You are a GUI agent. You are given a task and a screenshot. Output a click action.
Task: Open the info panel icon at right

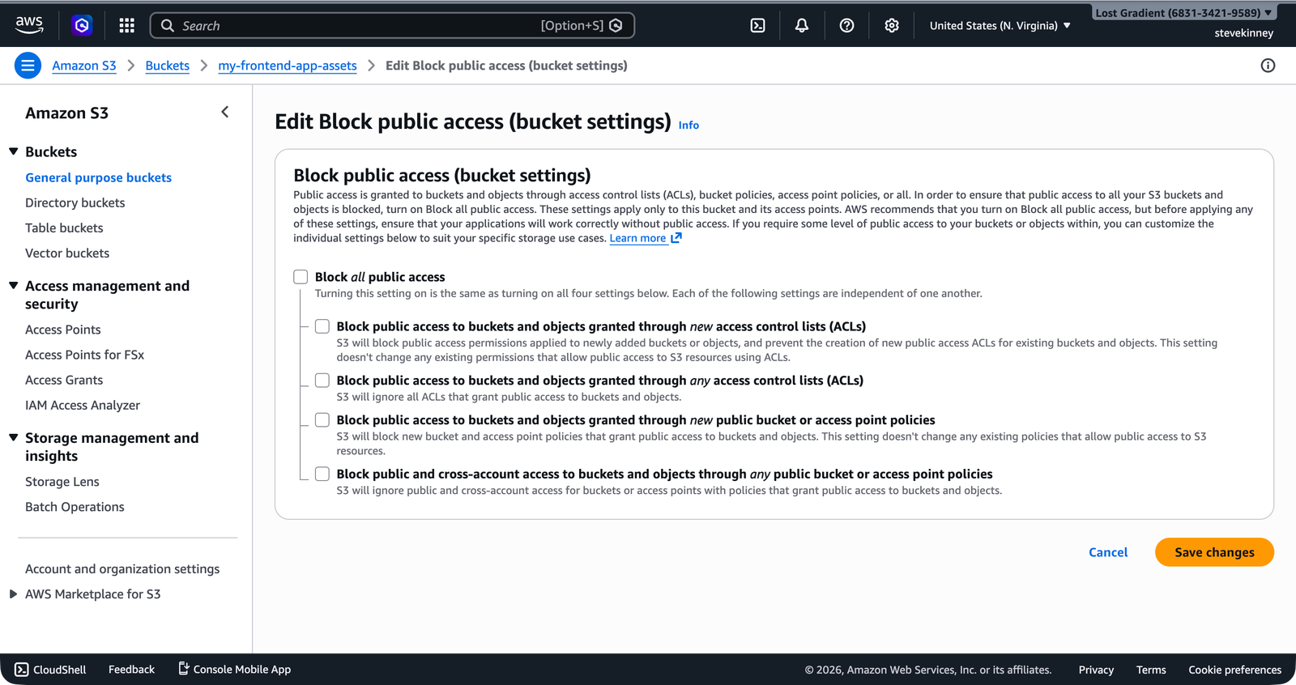(1268, 66)
